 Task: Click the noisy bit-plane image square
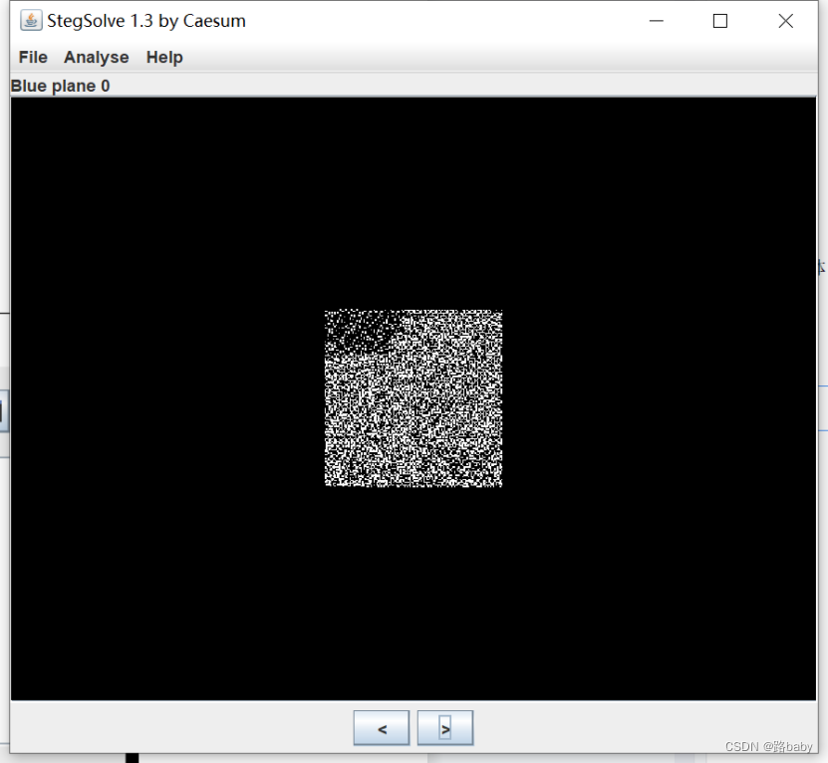pyautogui.click(x=414, y=398)
